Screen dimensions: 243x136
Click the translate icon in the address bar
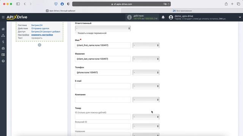165,4
